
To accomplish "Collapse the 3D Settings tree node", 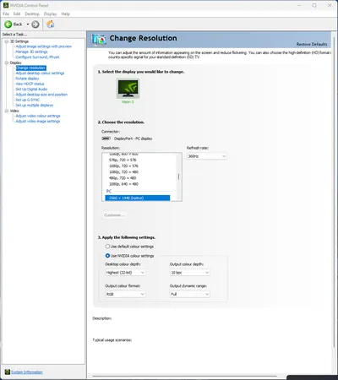I will (x=7, y=41).
